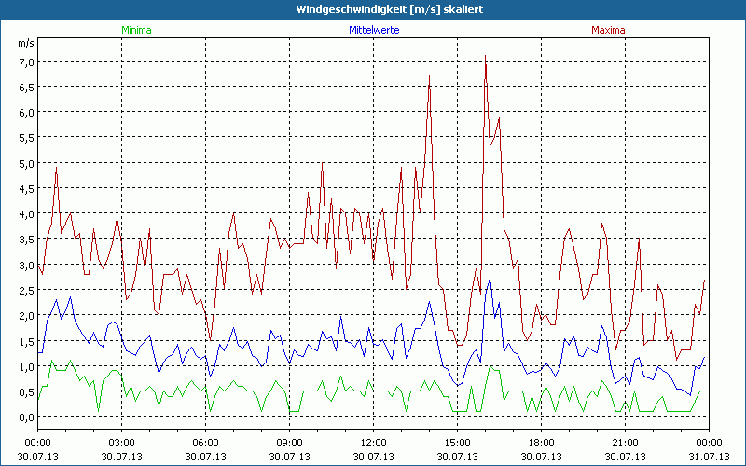Click the red Maxima peak just before 15:00

pos(429,76)
